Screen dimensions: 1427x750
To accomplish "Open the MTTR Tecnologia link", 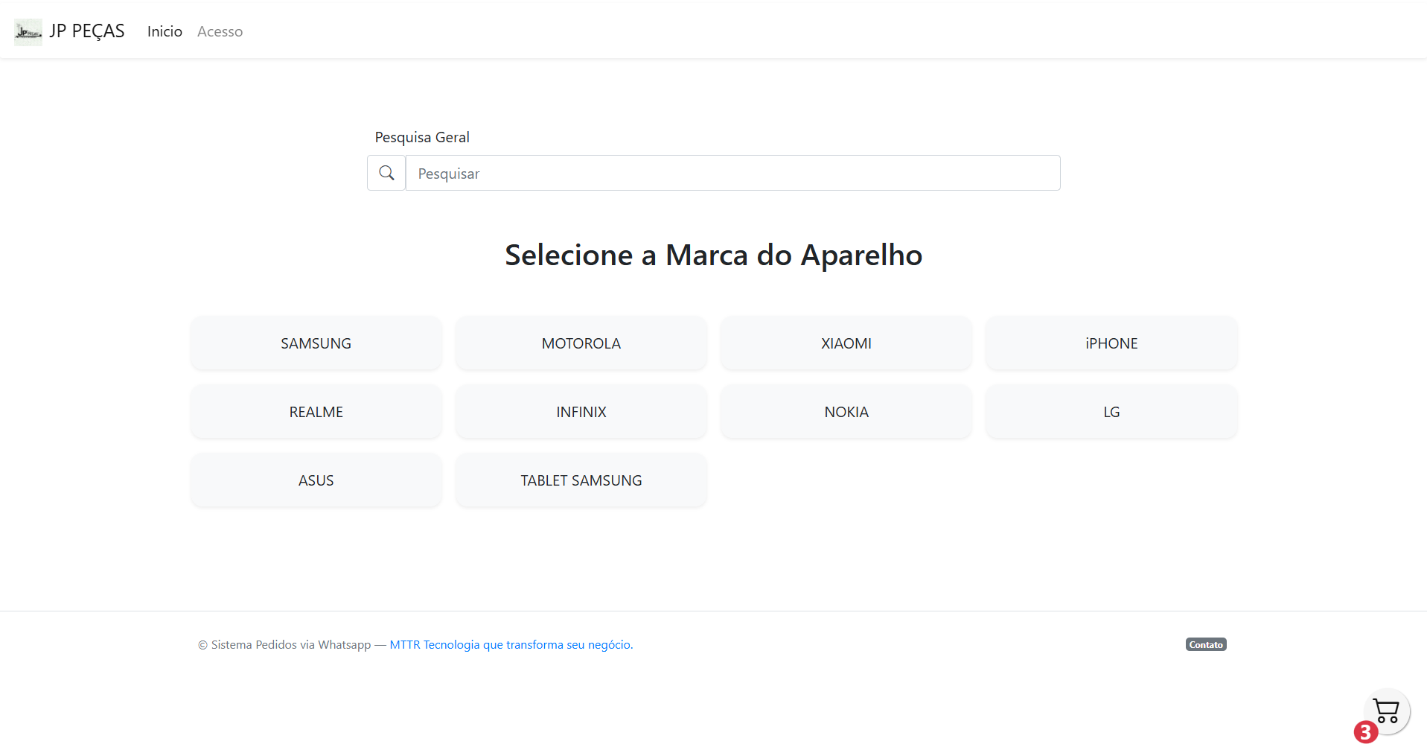I will tap(509, 644).
